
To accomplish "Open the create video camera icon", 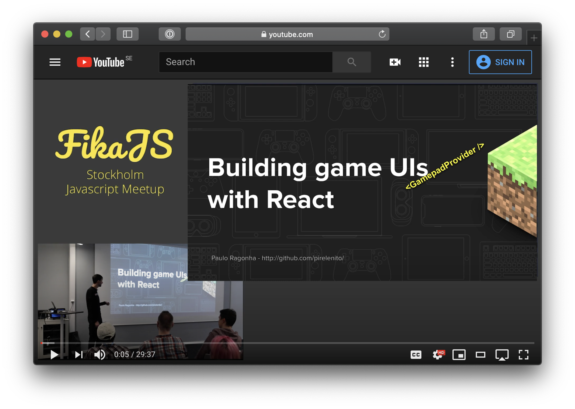I will tap(395, 62).
